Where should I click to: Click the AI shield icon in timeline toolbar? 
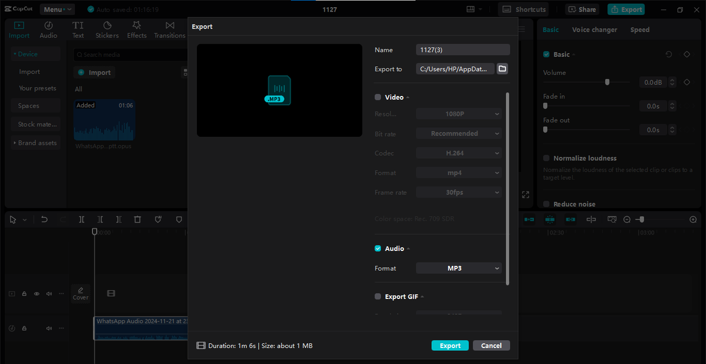(158, 220)
